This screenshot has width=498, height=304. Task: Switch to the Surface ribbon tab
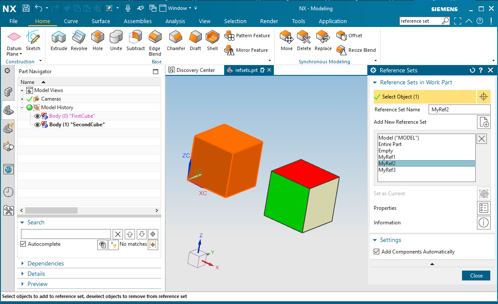[x=101, y=21]
